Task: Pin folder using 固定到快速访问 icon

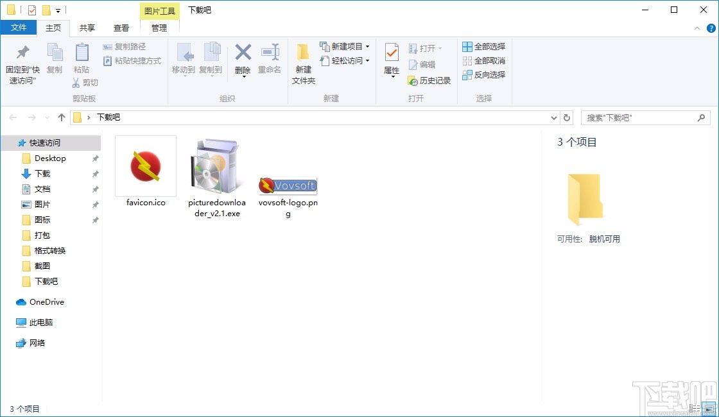Action: click(22, 61)
